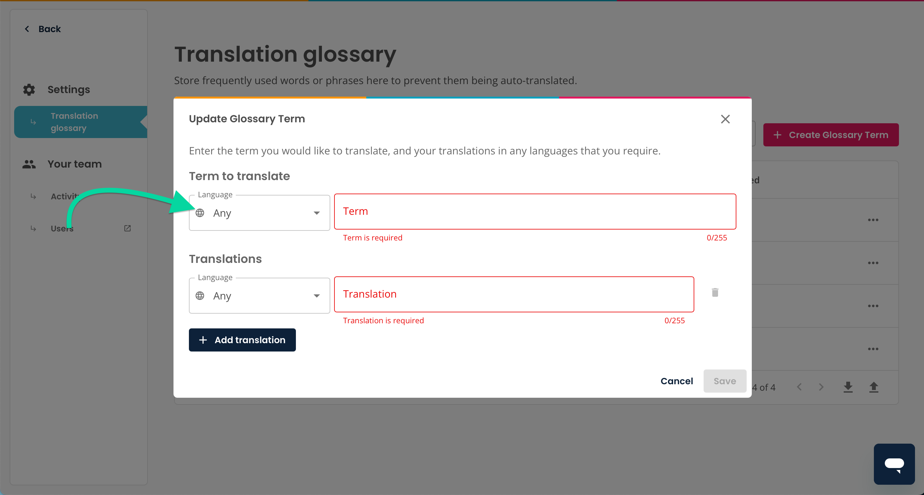
Task: Open the more options menu on the third row
Action: click(x=873, y=306)
